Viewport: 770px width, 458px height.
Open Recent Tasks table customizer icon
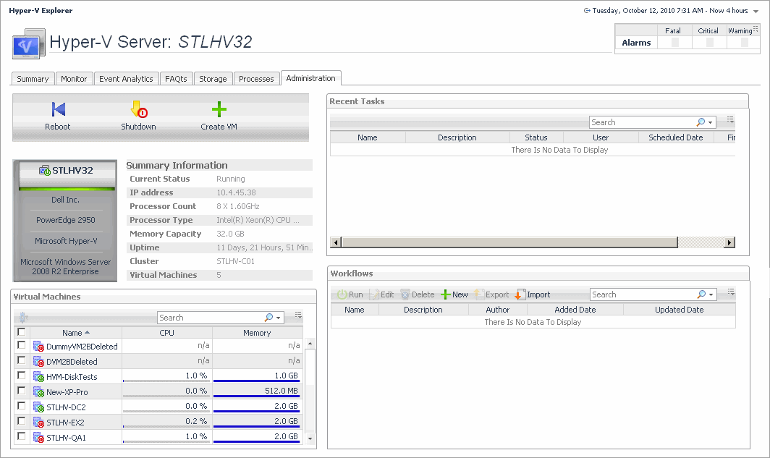pyautogui.click(x=730, y=120)
